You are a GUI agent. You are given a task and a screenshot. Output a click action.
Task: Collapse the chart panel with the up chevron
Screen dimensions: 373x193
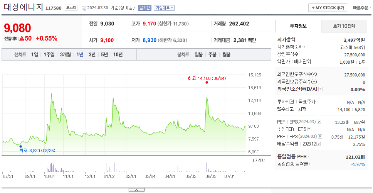[x=136, y=190]
